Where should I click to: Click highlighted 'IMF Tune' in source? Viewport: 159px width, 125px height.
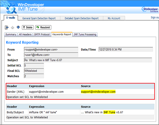coord(109,112)
